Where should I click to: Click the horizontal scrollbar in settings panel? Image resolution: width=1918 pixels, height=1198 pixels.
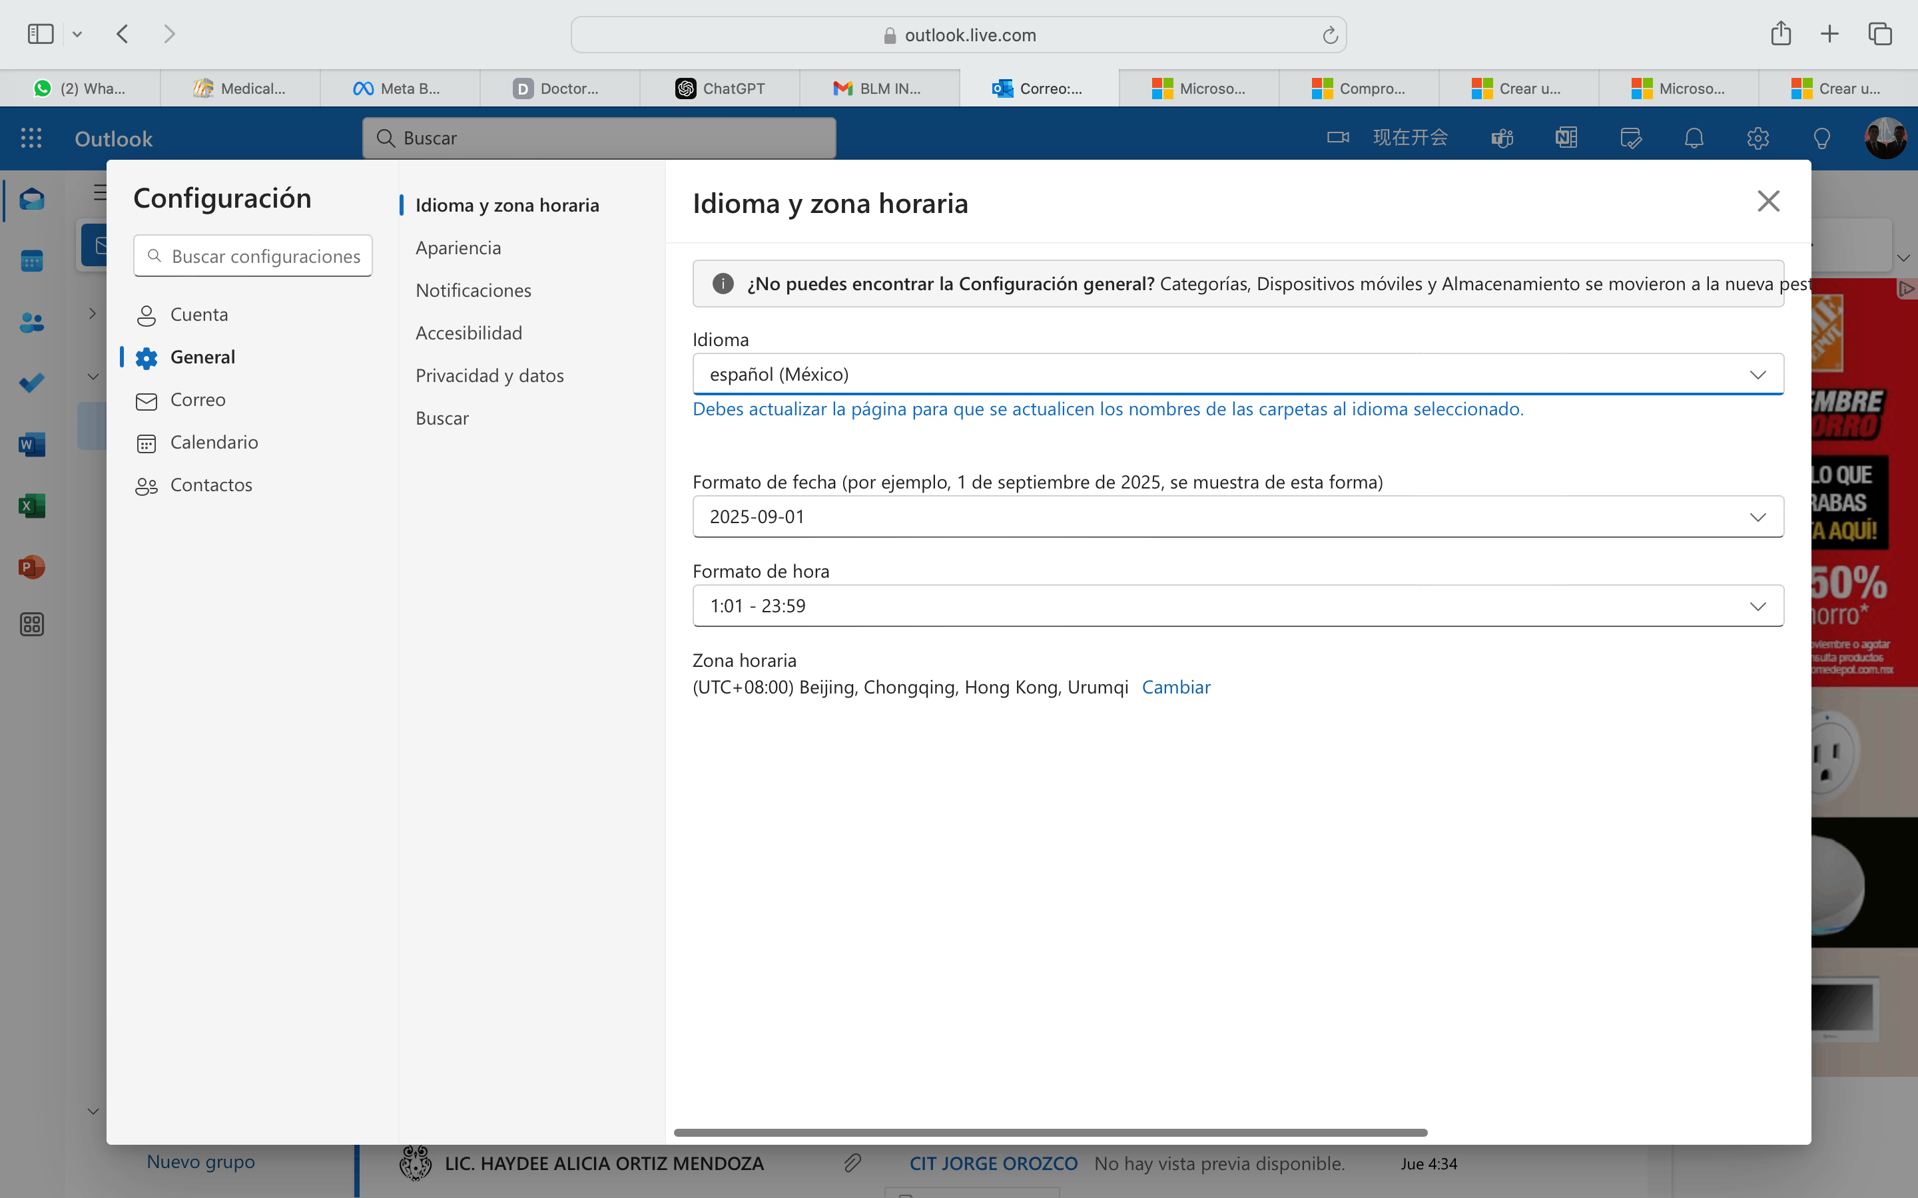pos(1050,1132)
